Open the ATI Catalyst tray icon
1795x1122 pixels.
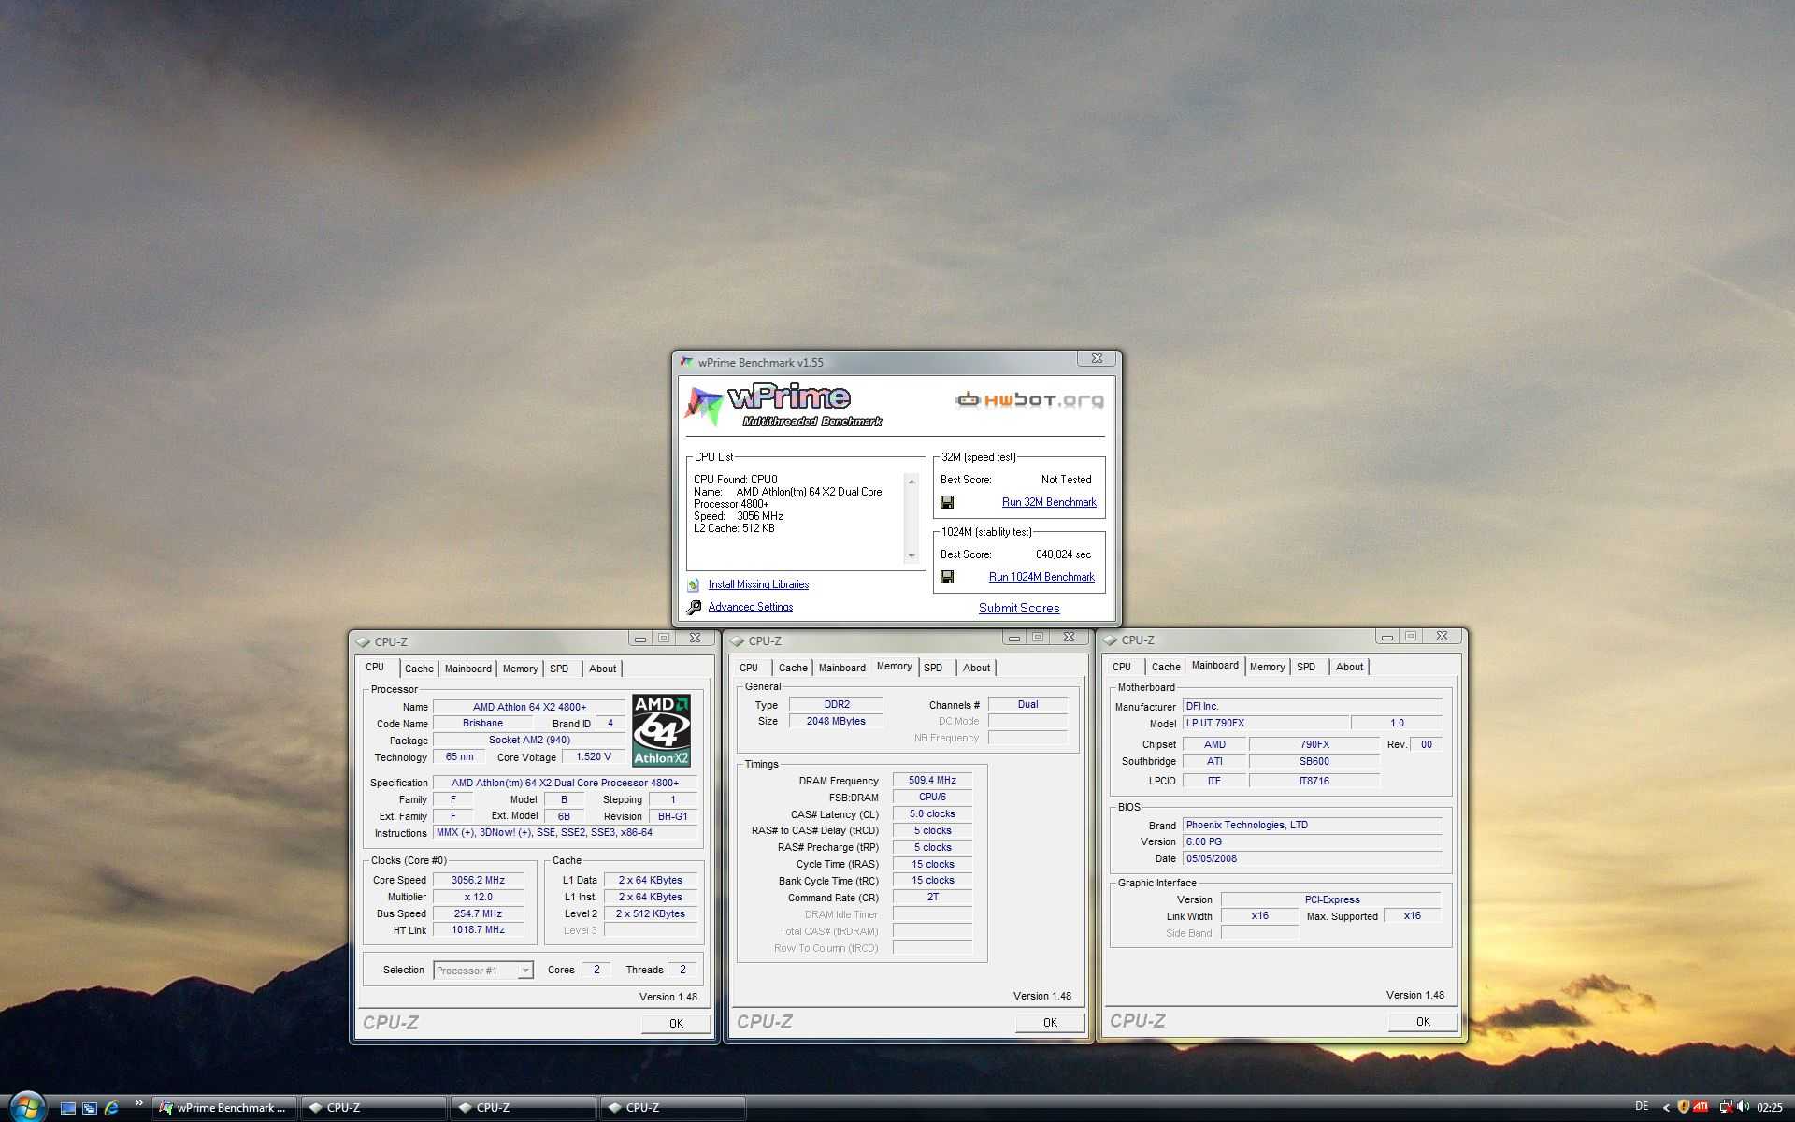1701,1107
